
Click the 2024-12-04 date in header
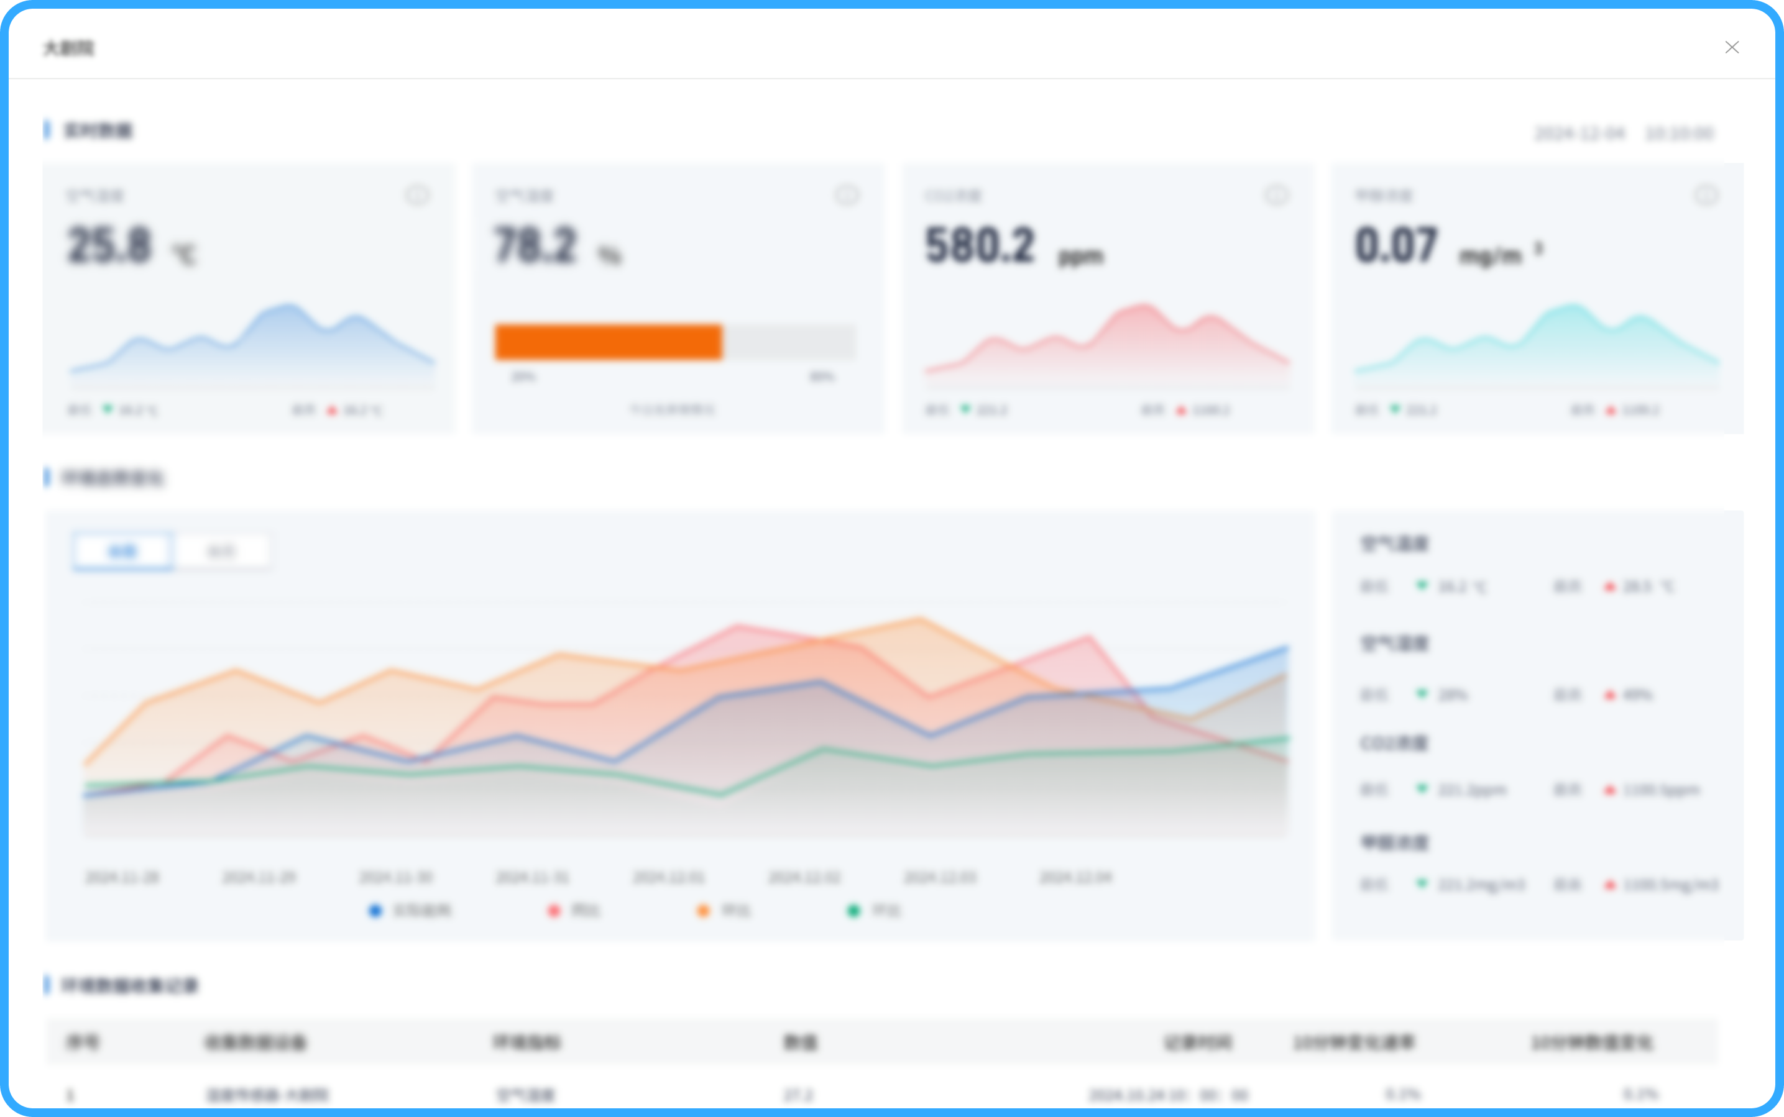click(1579, 133)
